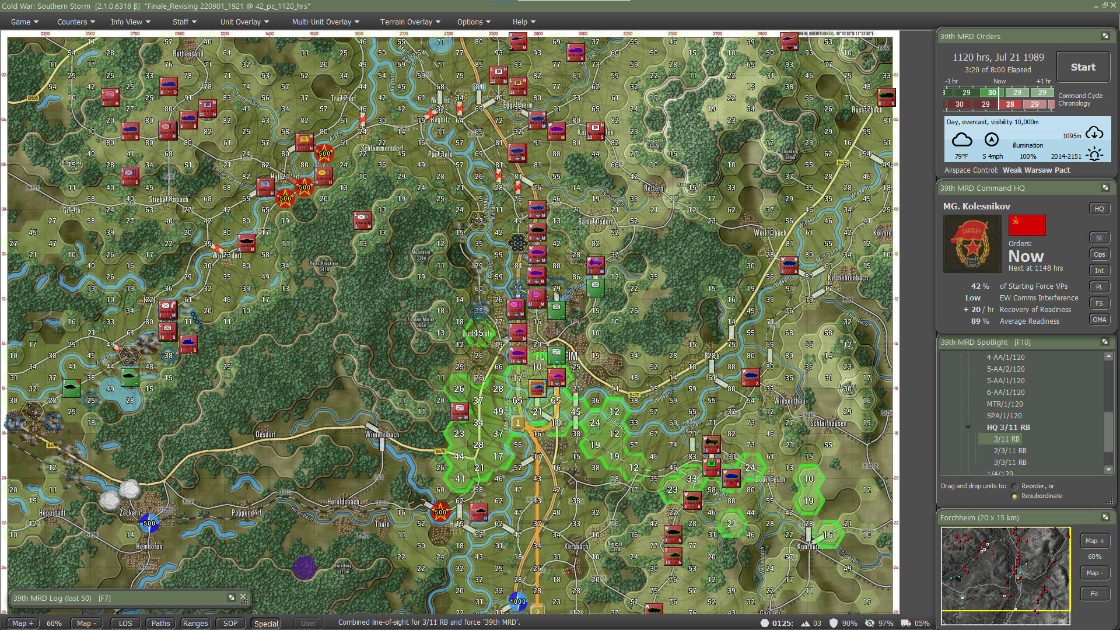Viewport: 1120px width, 630px height.
Task: Click the FS fire support icon
Action: pos(1099,303)
